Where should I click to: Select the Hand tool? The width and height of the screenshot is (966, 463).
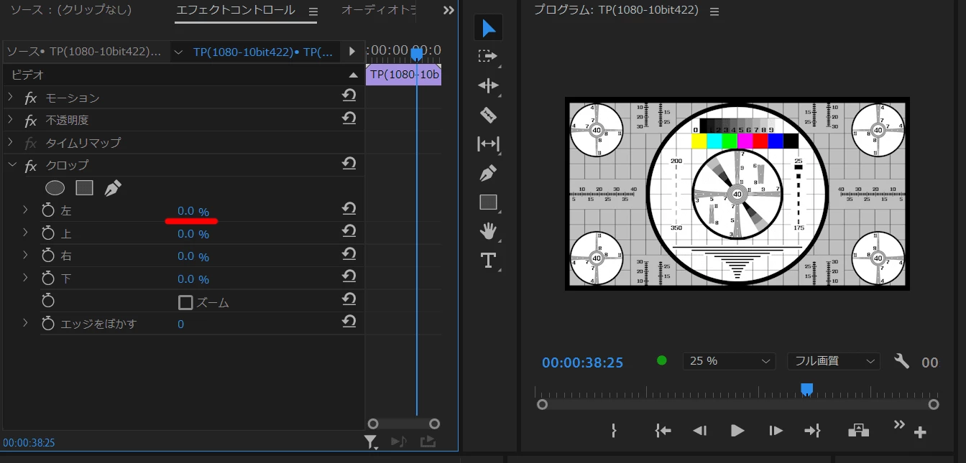tap(489, 230)
